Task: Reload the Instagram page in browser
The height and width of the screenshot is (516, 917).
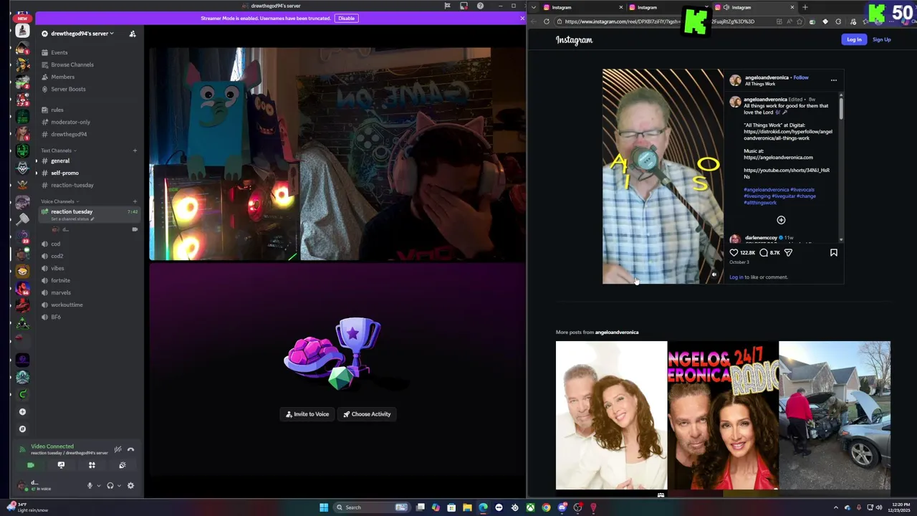Action: (547, 21)
